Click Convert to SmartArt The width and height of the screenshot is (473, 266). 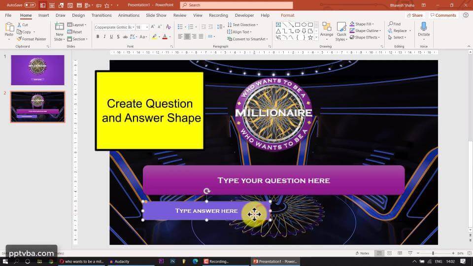pyautogui.click(x=247, y=39)
